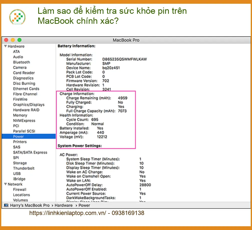Click the AC Power label
Viewport: 252px width, 230px height.
click(x=69, y=155)
